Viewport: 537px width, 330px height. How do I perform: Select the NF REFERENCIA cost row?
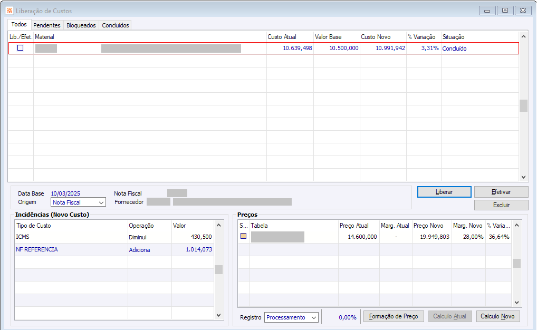114,249
